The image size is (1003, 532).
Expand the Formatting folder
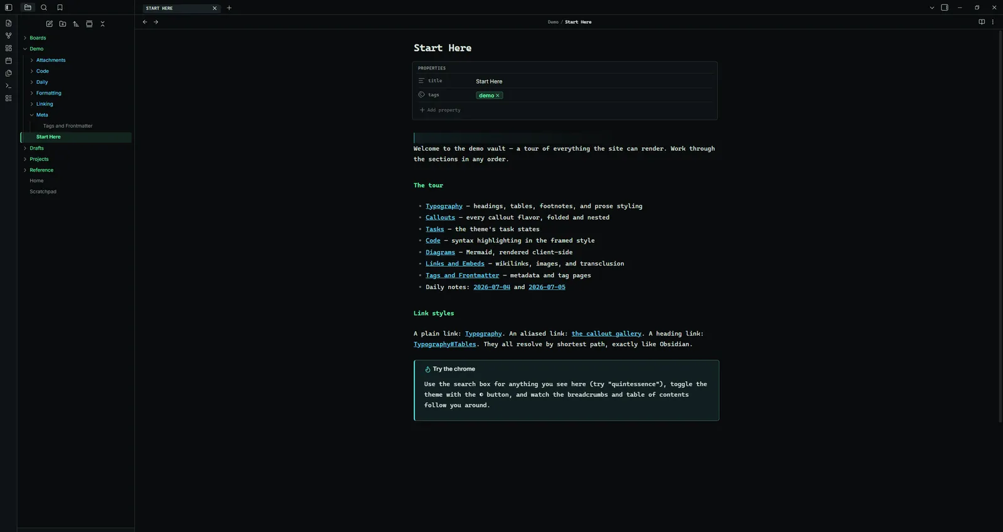point(49,93)
